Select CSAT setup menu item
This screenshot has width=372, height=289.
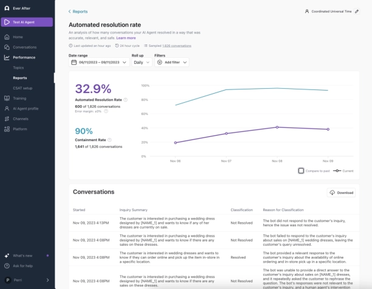click(22, 88)
